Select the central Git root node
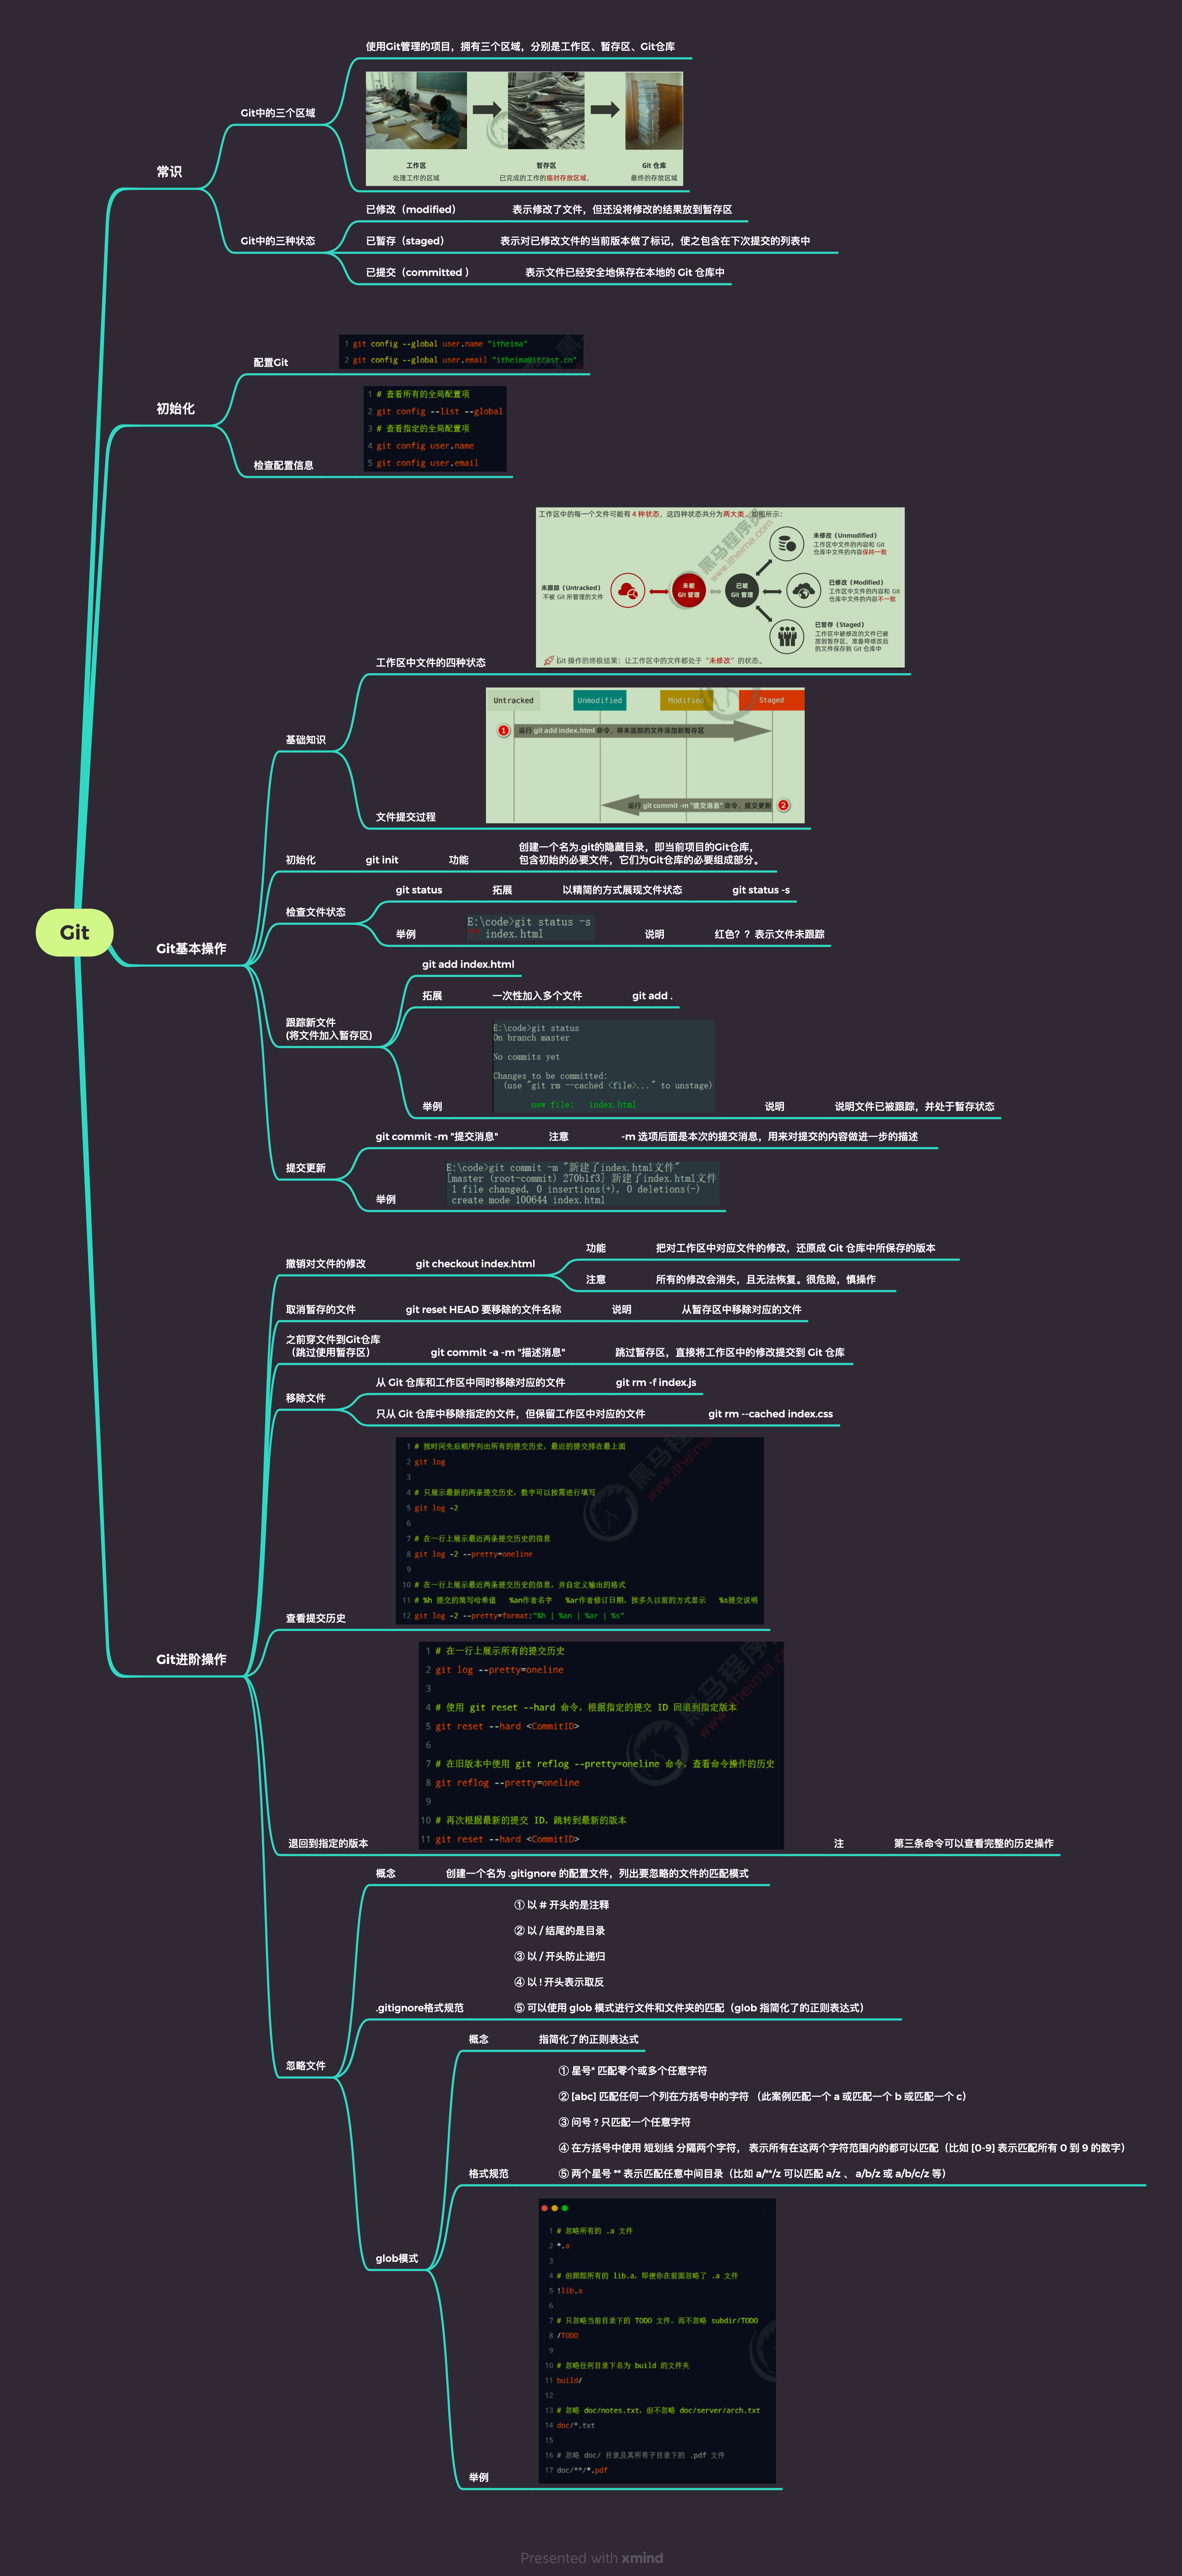 point(75,932)
